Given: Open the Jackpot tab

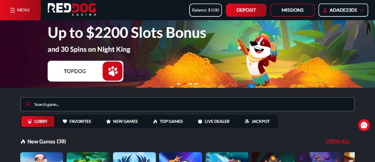Looking at the screenshot, I should (257, 122).
